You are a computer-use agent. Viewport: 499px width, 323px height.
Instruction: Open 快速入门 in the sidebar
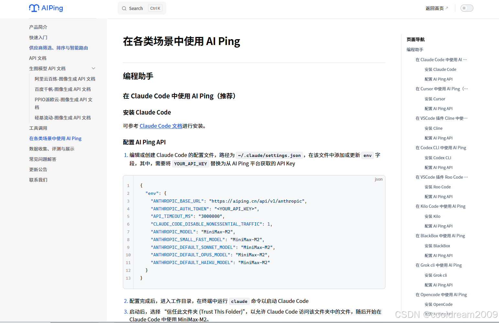(38, 38)
